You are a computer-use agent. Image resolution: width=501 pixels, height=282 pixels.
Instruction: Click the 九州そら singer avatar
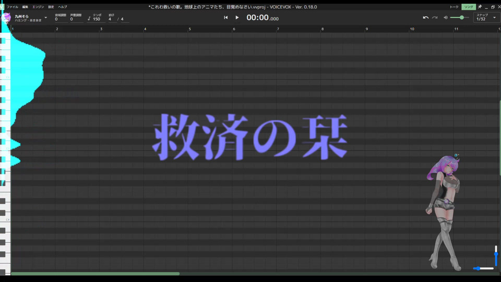pos(6,18)
